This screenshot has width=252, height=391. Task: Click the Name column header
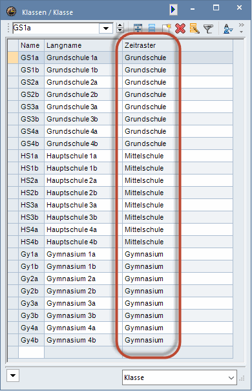point(32,45)
